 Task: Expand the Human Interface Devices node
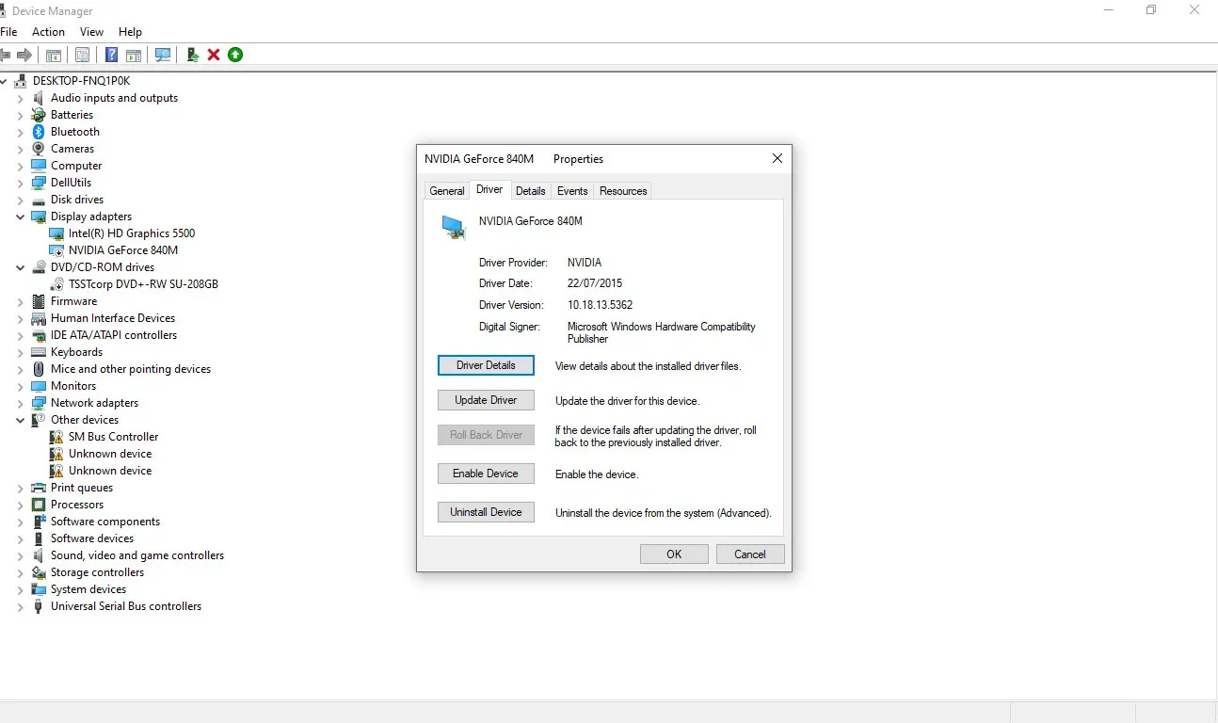20,318
